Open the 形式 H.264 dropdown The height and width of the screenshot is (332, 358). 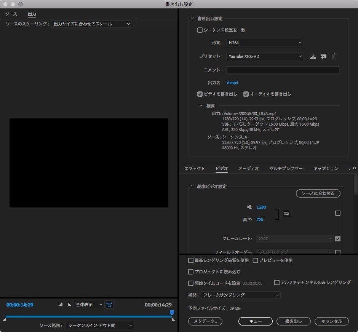265,43
